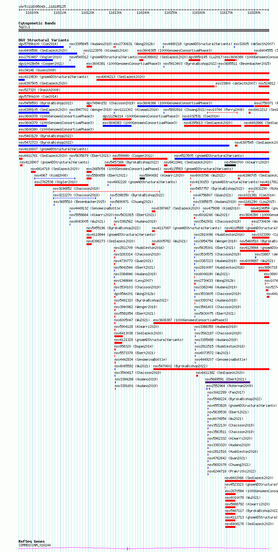Open variant nsv5463129 (ByrskaBishop2022)

[46, 136]
